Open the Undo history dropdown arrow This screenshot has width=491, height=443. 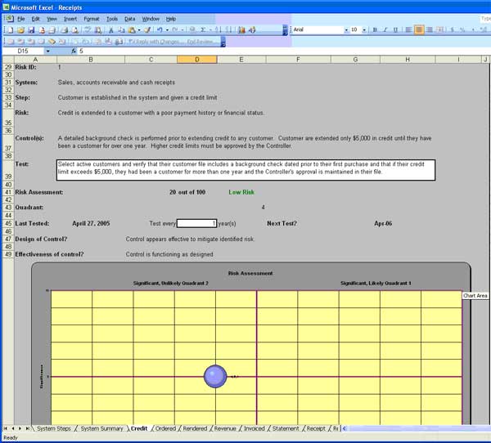click(167, 30)
